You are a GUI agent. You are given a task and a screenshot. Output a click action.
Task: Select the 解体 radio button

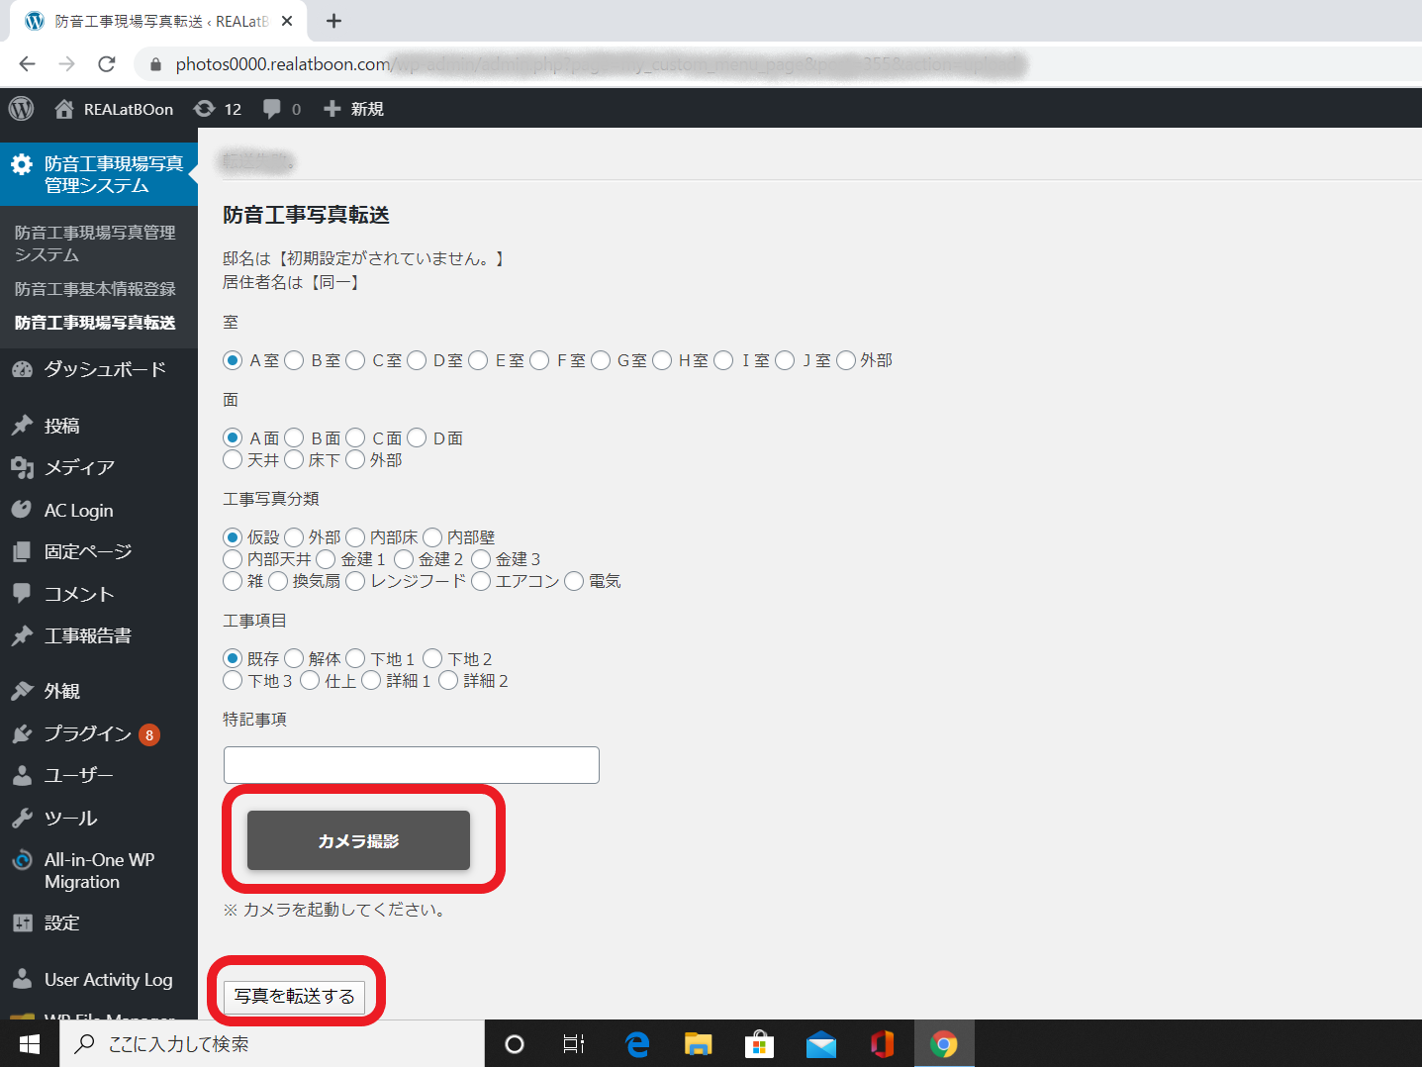click(294, 658)
